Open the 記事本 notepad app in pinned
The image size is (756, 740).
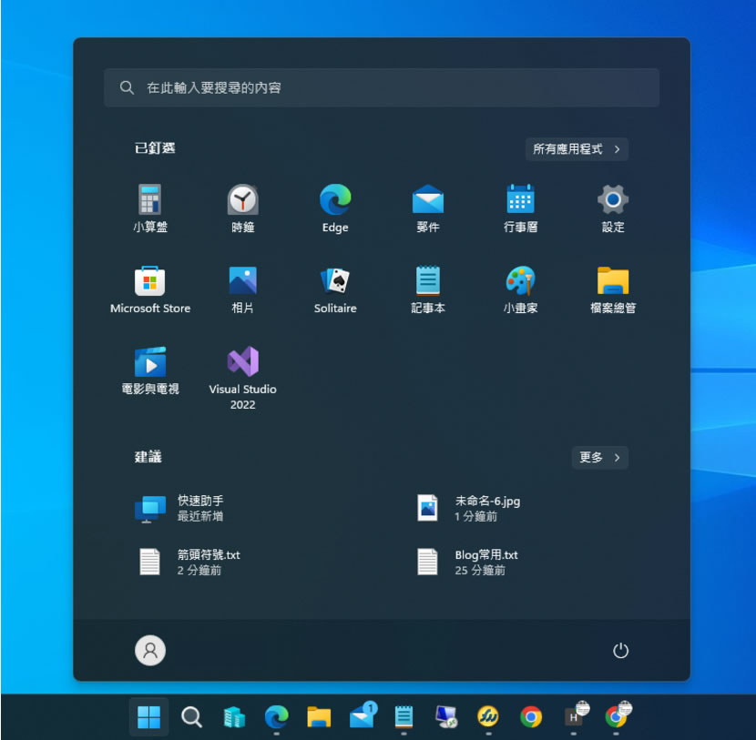pyautogui.click(x=428, y=289)
